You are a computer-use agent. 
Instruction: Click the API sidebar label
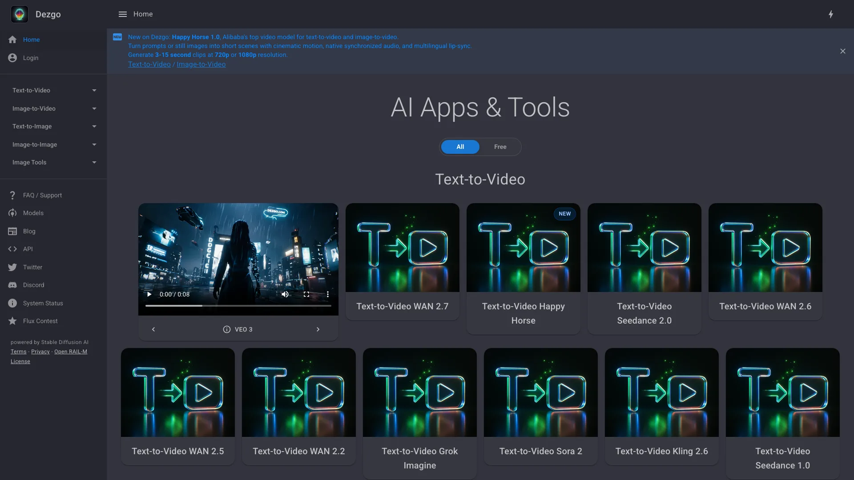(x=28, y=249)
